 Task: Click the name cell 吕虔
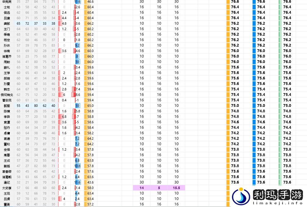(x=7, y=199)
